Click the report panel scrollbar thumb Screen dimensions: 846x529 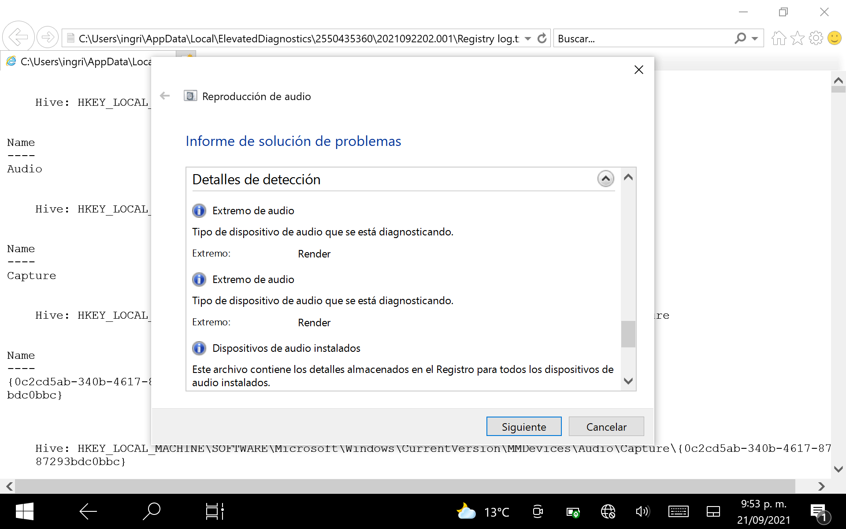click(x=628, y=334)
